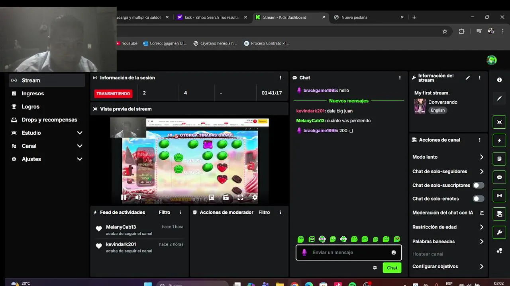Open Restricción de edad settings
This screenshot has height=286, width=510.
pyautogui.click(x=448, y=227)
